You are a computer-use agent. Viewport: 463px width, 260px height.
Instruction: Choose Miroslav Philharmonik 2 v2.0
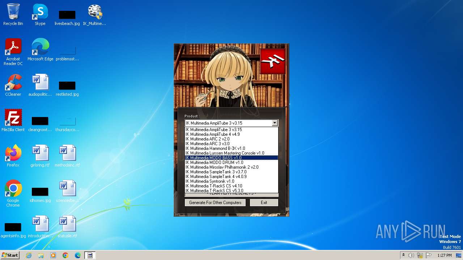pos(231,167)
